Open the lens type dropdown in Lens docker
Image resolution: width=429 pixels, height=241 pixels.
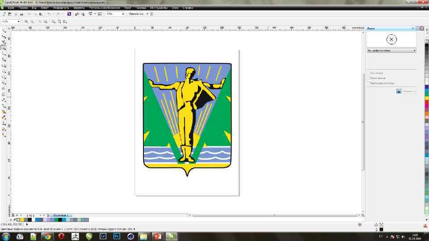tap(415, 50)
